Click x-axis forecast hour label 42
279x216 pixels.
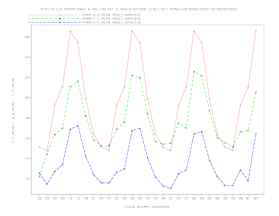148,198
